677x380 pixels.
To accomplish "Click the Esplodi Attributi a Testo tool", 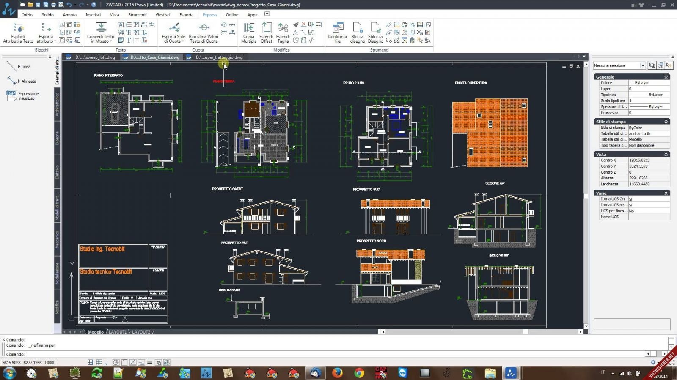I will tap(18, 33).
